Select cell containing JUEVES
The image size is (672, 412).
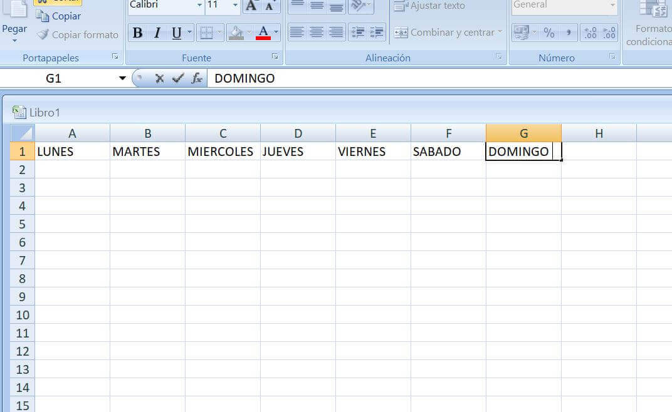[x=298, y=152]
